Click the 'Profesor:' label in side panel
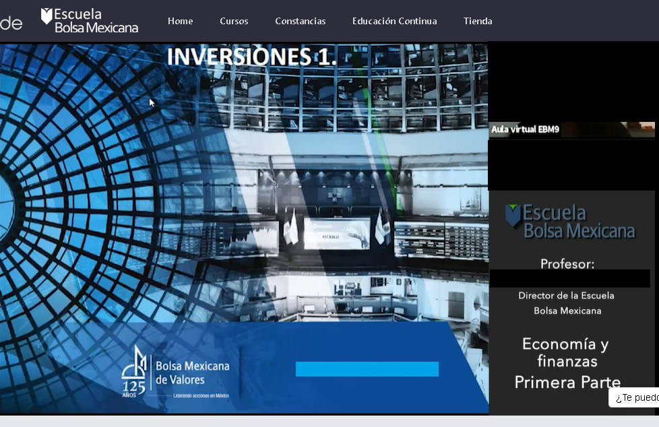Screen dimensions: 659x427 click(567, 264)
